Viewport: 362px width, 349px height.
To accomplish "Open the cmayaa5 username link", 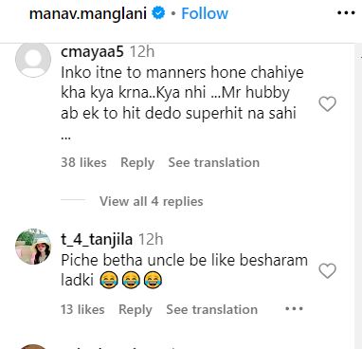I will pyautogui.click(x=92, y=51).
